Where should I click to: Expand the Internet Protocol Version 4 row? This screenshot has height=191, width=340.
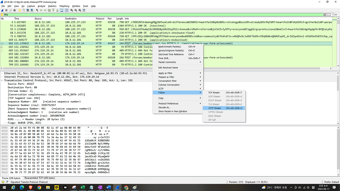2,77
